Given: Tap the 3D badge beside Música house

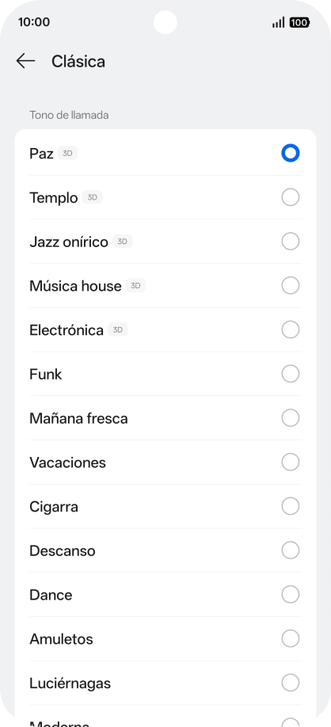Looking at the screenshot, I should pyautogui.click(x=135, y=286).
